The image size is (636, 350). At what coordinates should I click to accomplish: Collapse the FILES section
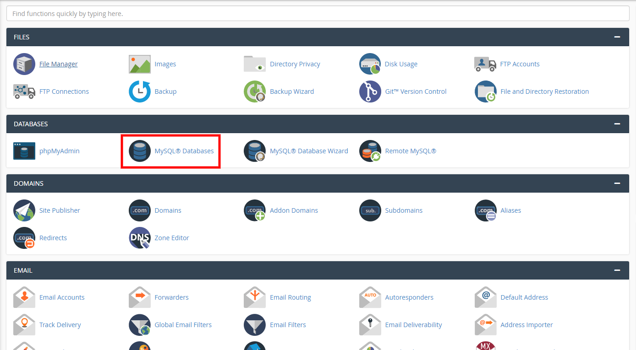coord(617,37)
